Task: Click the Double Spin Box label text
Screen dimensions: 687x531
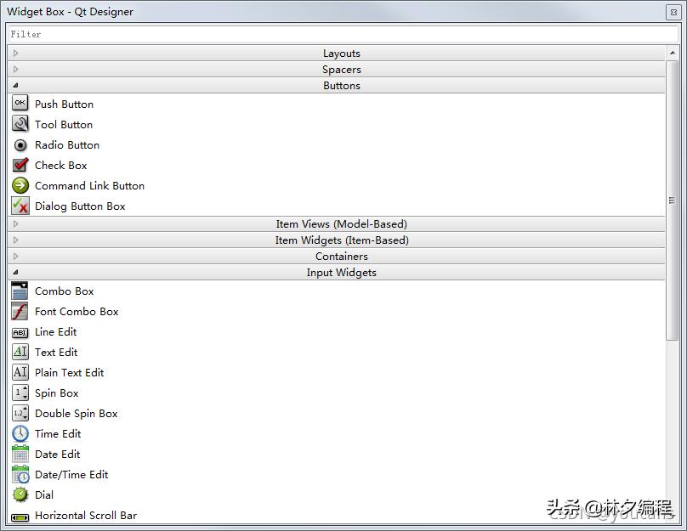Action: pos(77,414)
